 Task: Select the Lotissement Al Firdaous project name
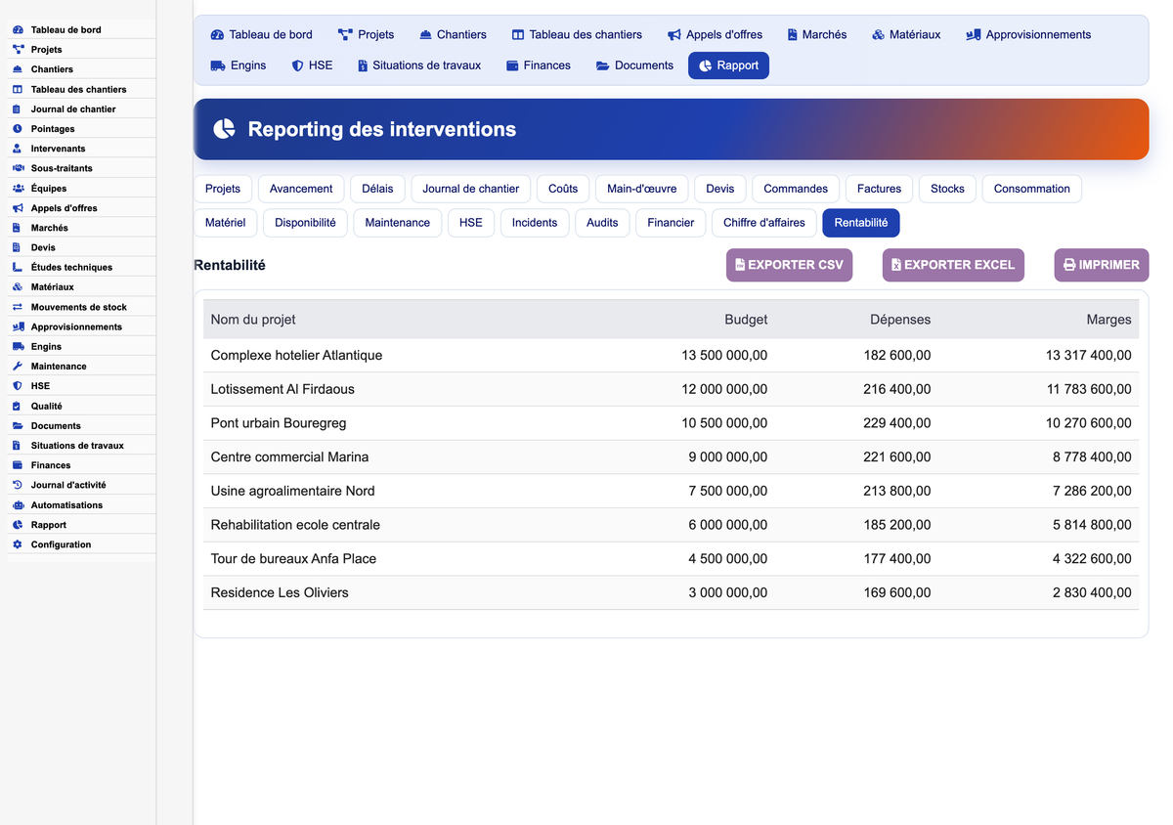282,389
